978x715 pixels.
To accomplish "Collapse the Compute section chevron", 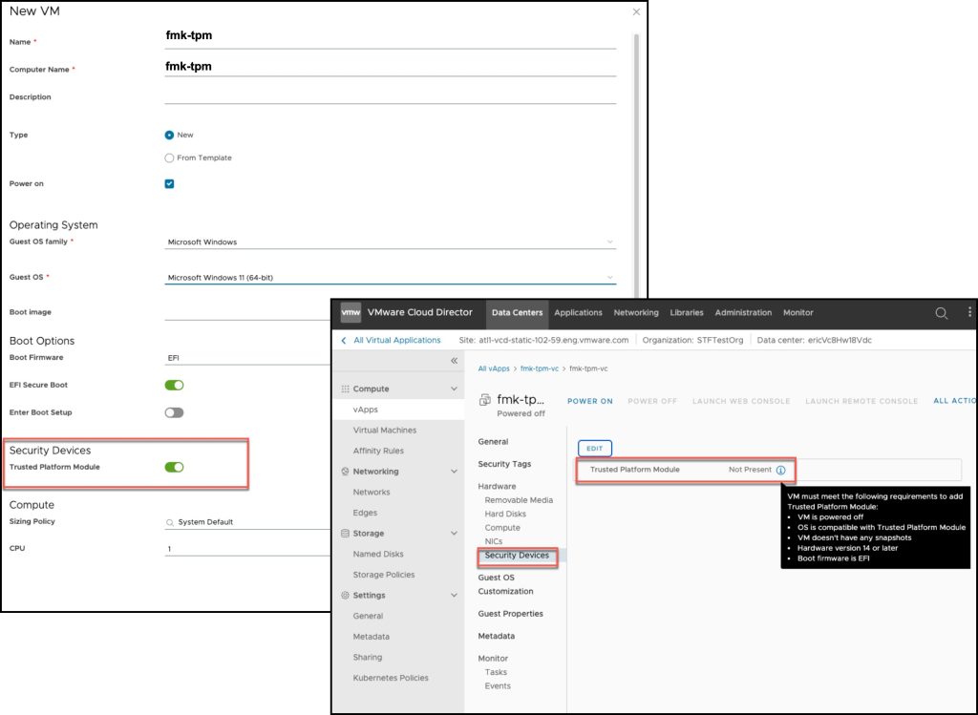I will 452,389.
